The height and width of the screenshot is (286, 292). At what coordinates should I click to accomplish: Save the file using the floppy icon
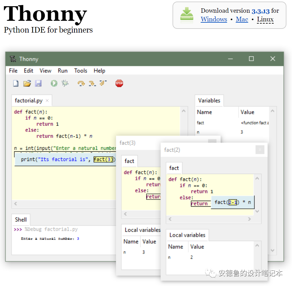point(38,83)
